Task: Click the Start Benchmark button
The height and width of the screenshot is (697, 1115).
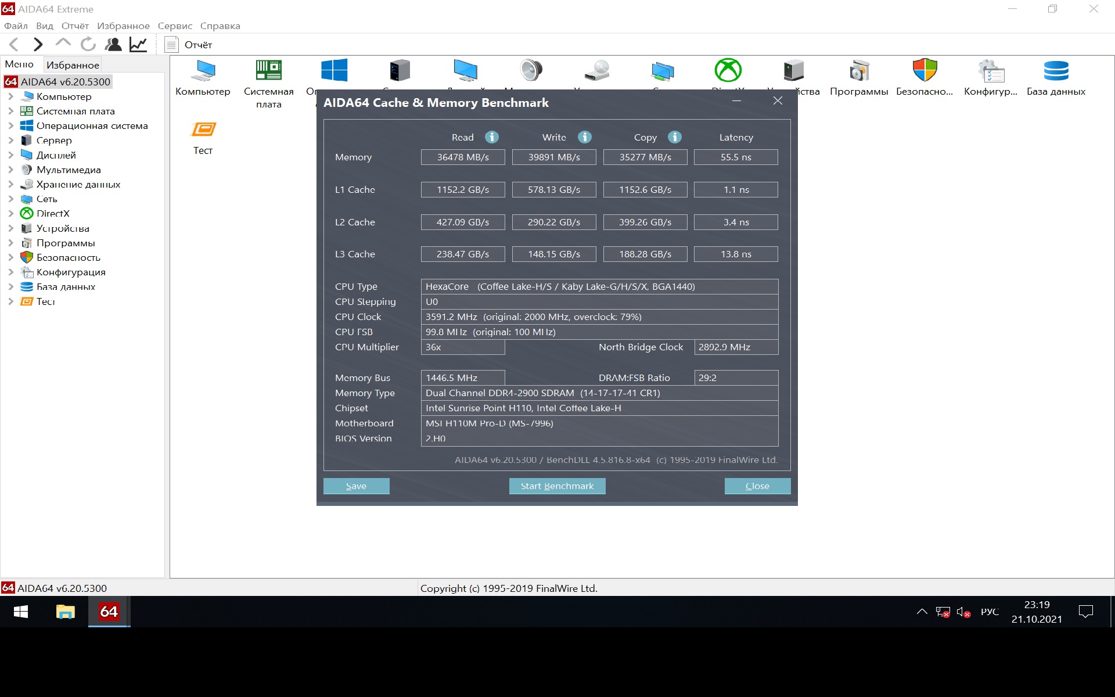Action: point(557,486)
